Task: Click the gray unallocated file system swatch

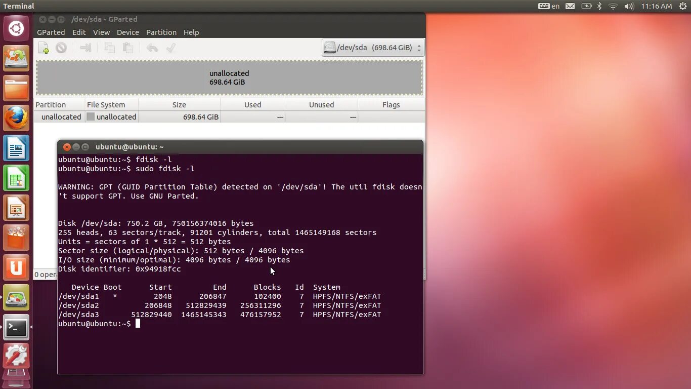Action: pyautogui.click(x=91, y=116)
